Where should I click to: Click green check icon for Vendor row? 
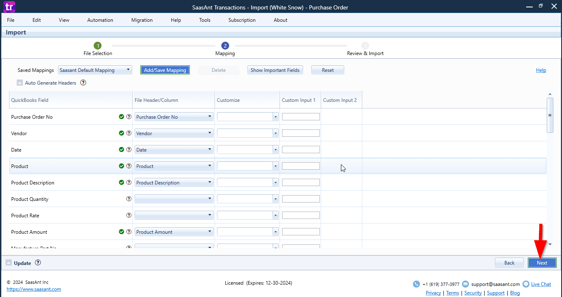pos(121,133)
